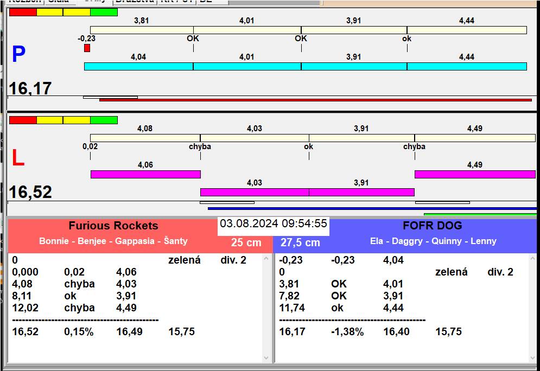Screen dimensions: 540x371
Task: Click the FOFR DOG team header
Action: pos(432,226)
